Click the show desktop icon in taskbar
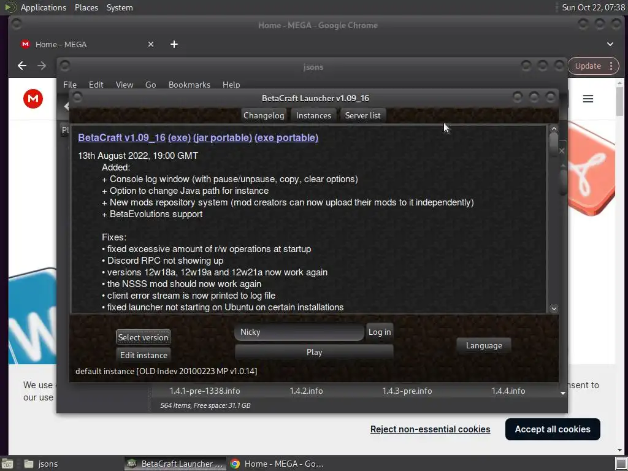Screen dimensions: 628x471 7,464
